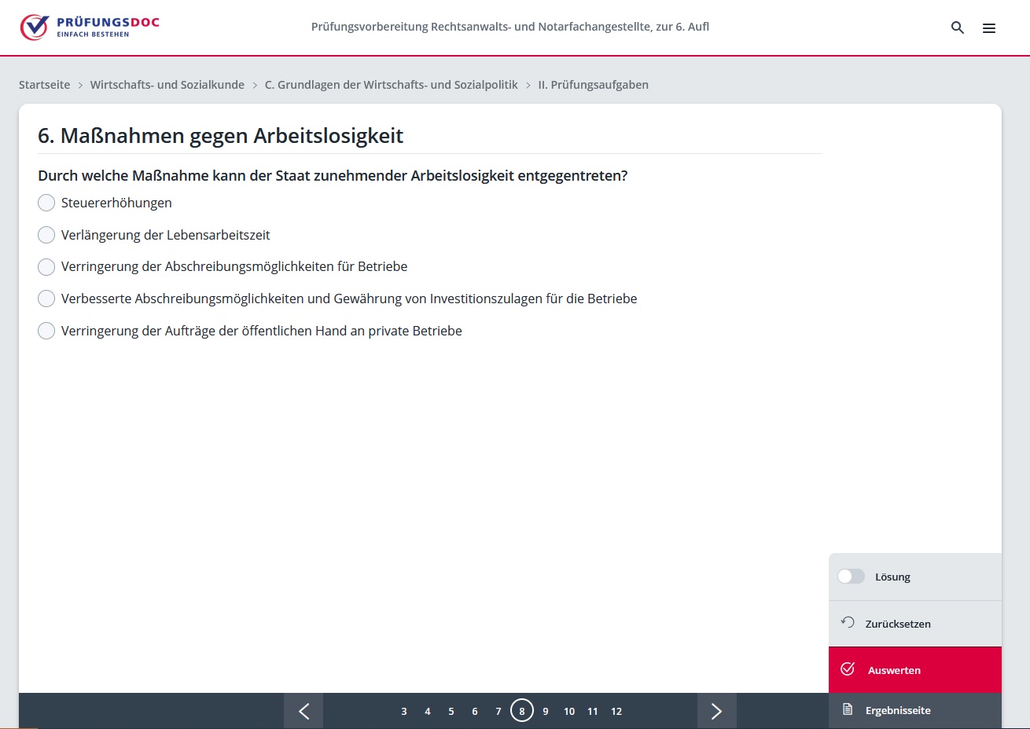1030x729 pixels.
Task: Jump to question page 9
Action: 546,711
